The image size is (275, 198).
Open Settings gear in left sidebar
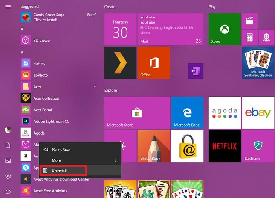coord(8,176)
